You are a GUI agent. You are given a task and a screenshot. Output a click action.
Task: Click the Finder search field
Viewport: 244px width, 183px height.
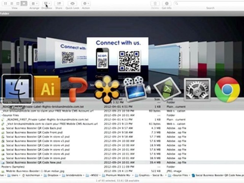coord(209,3)
